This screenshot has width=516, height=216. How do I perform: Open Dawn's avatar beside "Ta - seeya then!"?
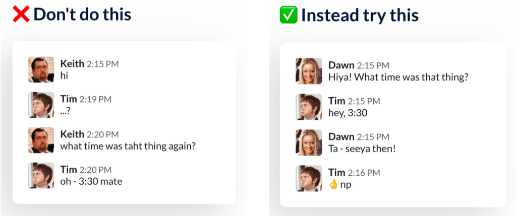(x=309, y=142)
